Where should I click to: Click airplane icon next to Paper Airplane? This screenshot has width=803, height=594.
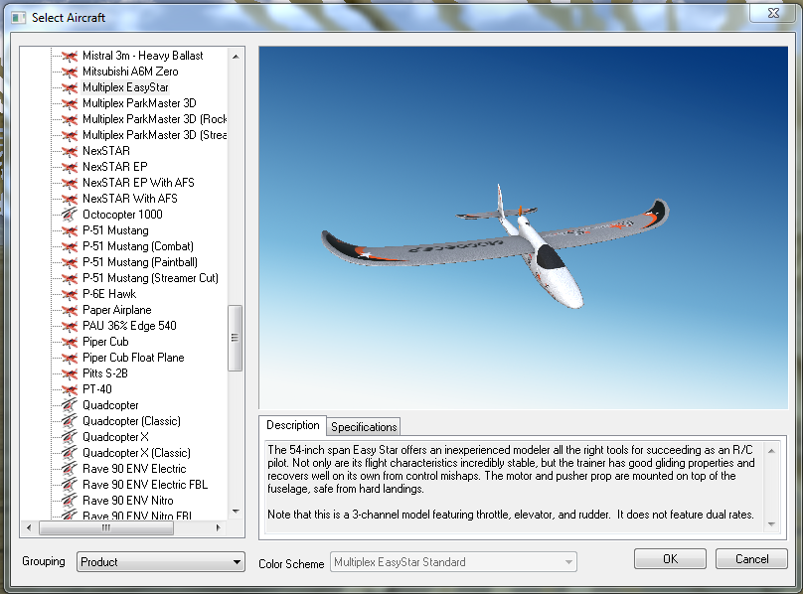click(70, 310)
